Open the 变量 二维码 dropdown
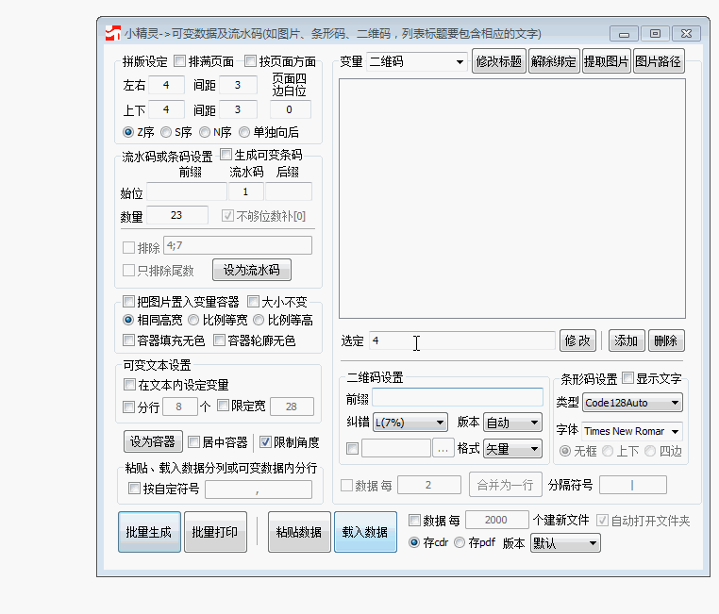This screenshot has height=614, width=719. (x=417, y=62)
